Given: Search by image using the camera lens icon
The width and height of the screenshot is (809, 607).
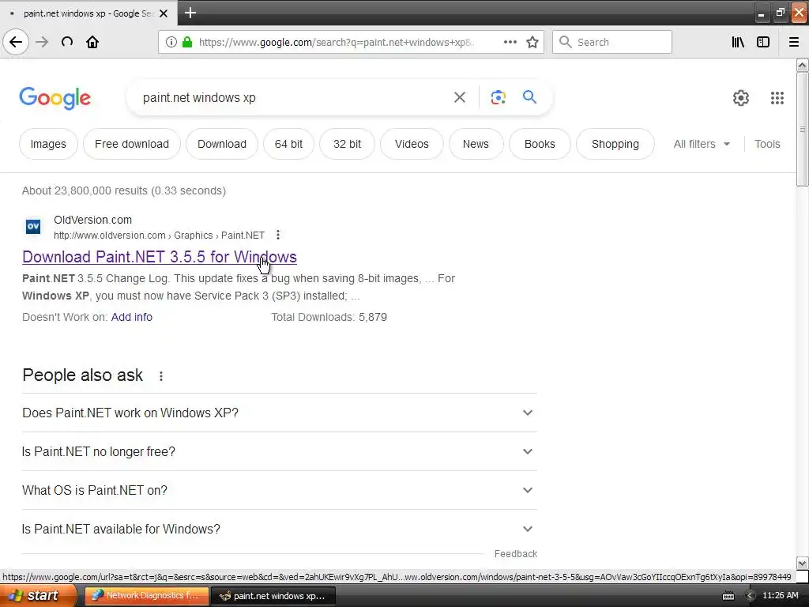Looking at the screenshot, I should (x=498, y=97).
